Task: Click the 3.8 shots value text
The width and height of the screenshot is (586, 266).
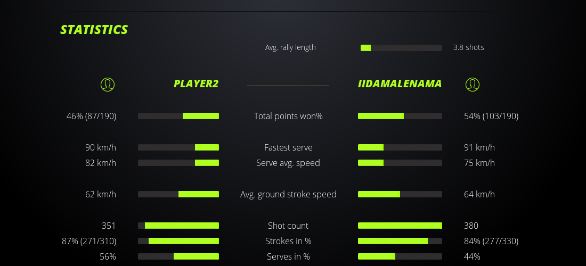Action: (x=468, y=47)
